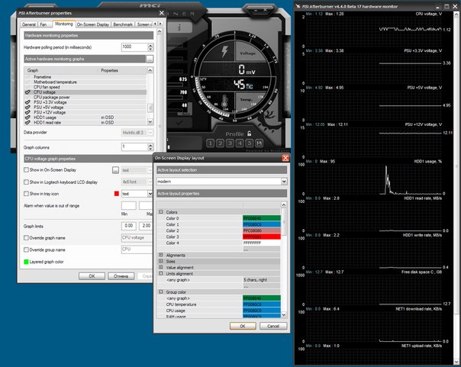Expand the Value alignment group
461x367 pixels.
click(x=161, y=267)
